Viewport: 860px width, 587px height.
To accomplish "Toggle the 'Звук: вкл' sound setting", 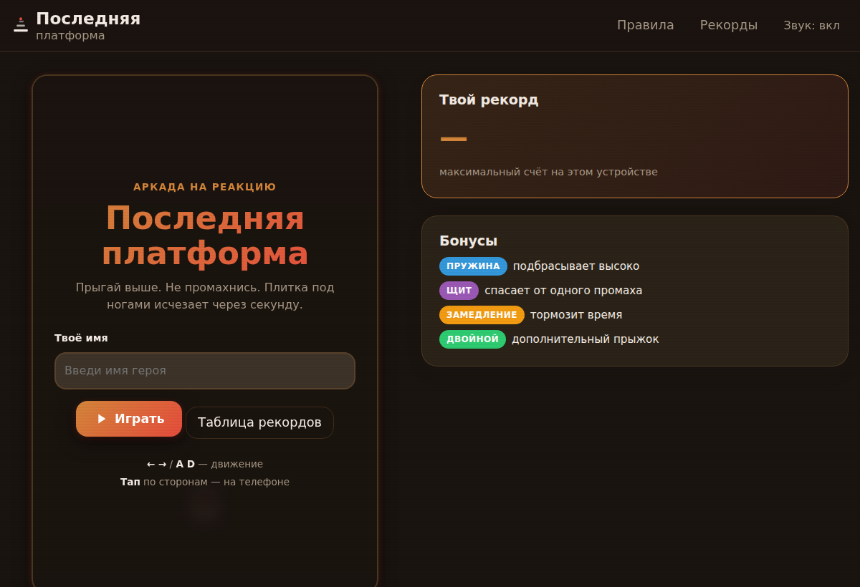I will 811,26.
